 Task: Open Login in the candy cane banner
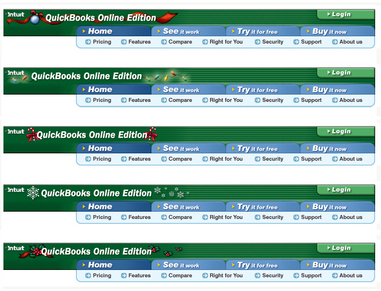tap(346, 131)
